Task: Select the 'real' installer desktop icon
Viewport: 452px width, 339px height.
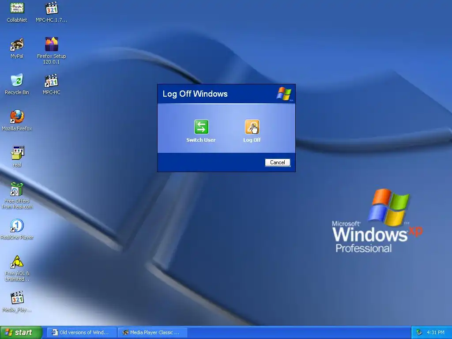Action: (17, 152)
